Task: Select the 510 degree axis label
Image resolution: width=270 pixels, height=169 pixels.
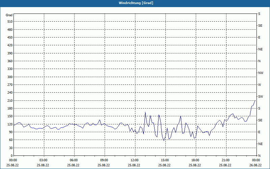Action: (10, 22)
